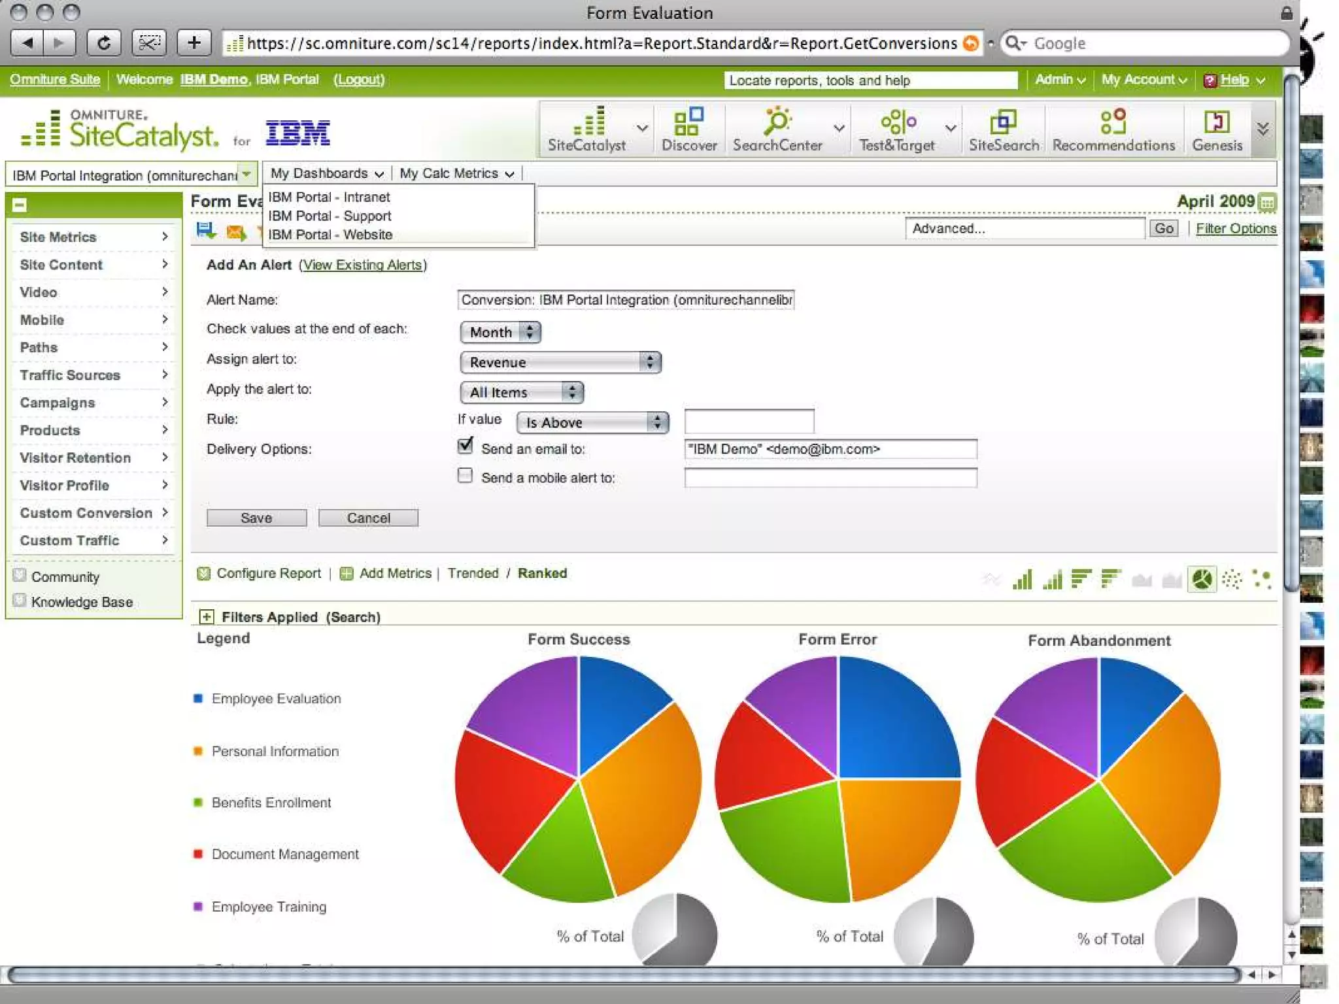Click the horizontal scrollbar at bottom

pos(624,975)
